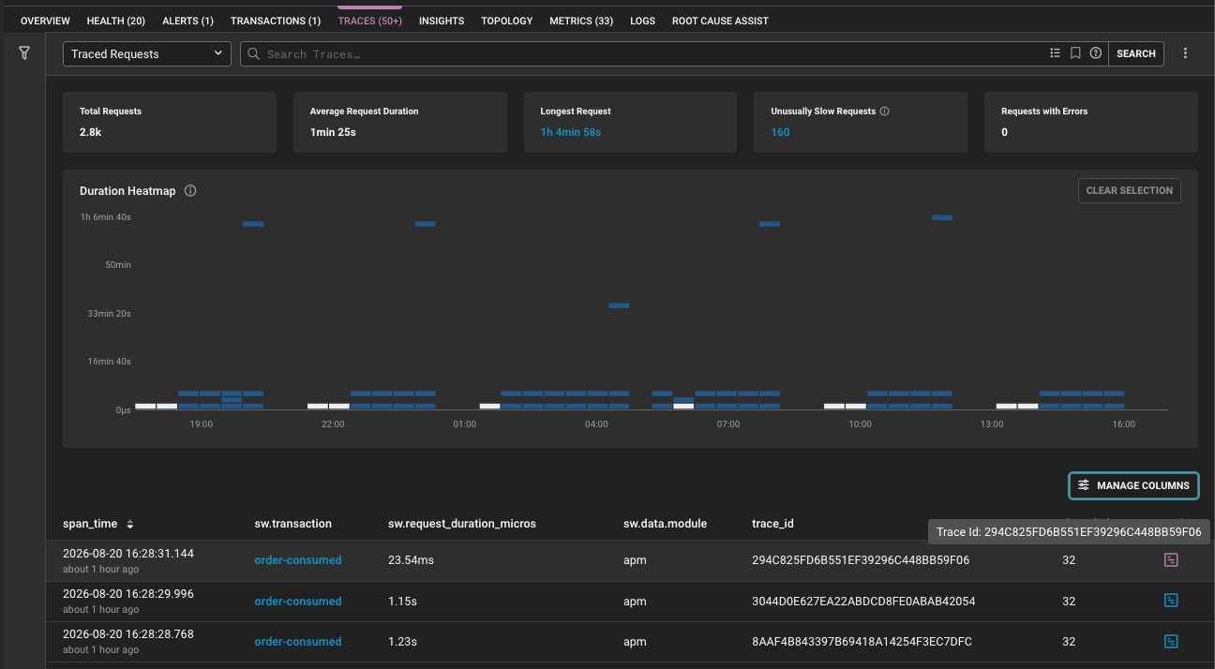
Task: Click Unusually Slow Requests info icon
Action: (884, 111)
